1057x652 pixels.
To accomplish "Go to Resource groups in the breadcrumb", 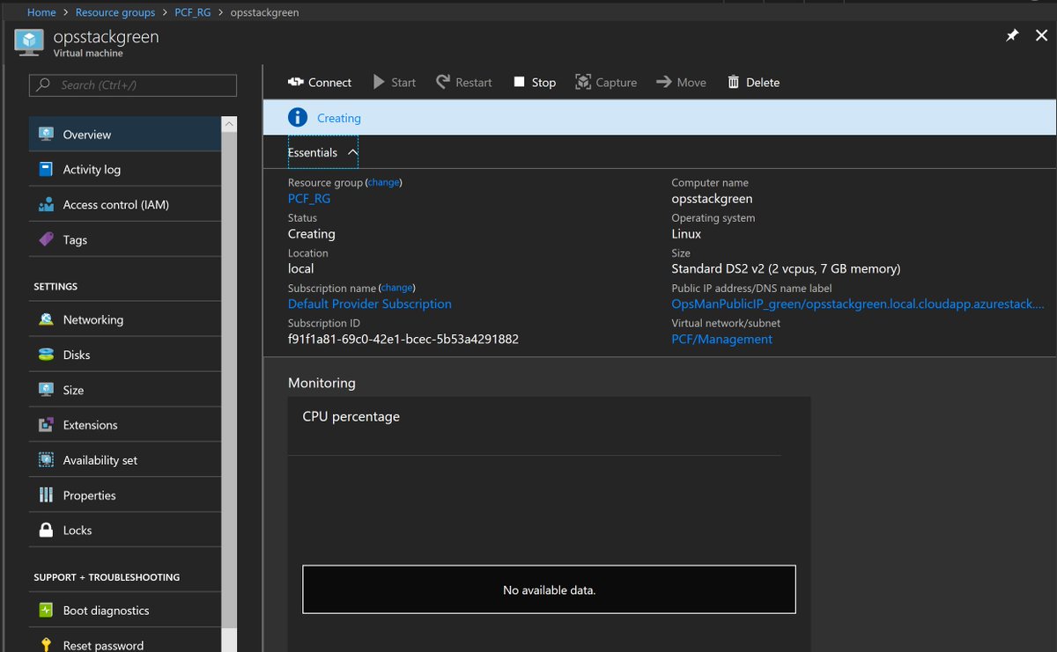I will pyautogui.click(x=115, y=13).
